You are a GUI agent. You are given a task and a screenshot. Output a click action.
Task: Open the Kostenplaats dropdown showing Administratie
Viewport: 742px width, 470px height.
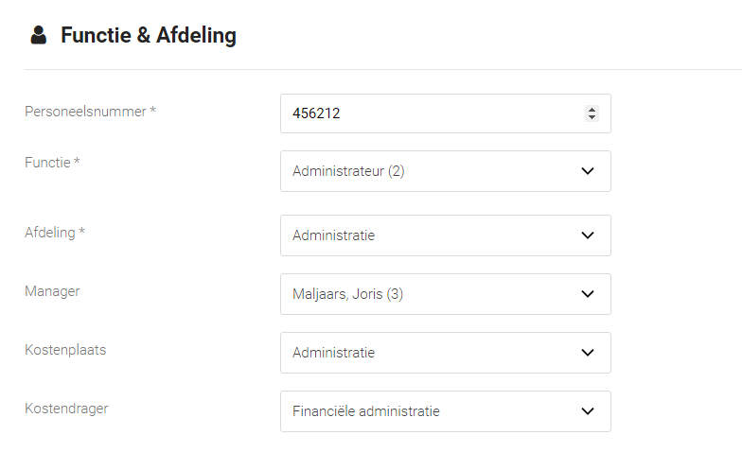pos(445,353)
